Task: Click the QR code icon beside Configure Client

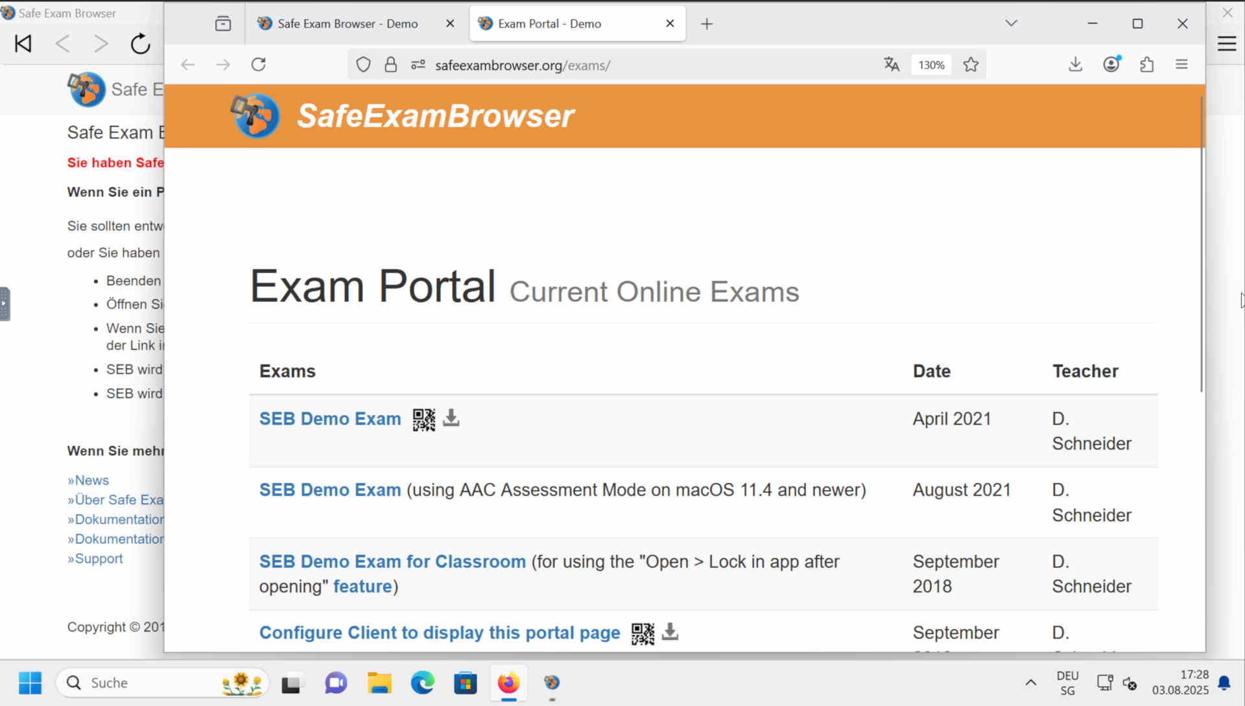Action: 643,633
